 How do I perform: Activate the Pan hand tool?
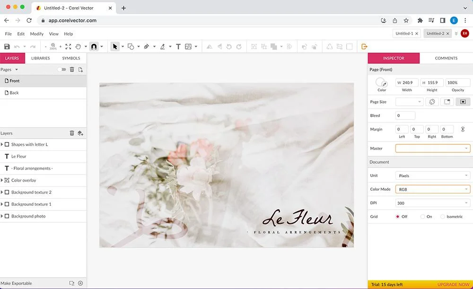tap(79, 46)
